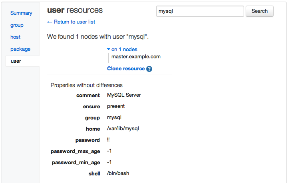
Task: Select the user sidebar tab
Action: (x=16, y=61)
